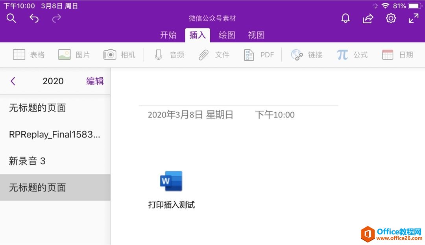Insert a formula (公式)

[x=352, y=55]
